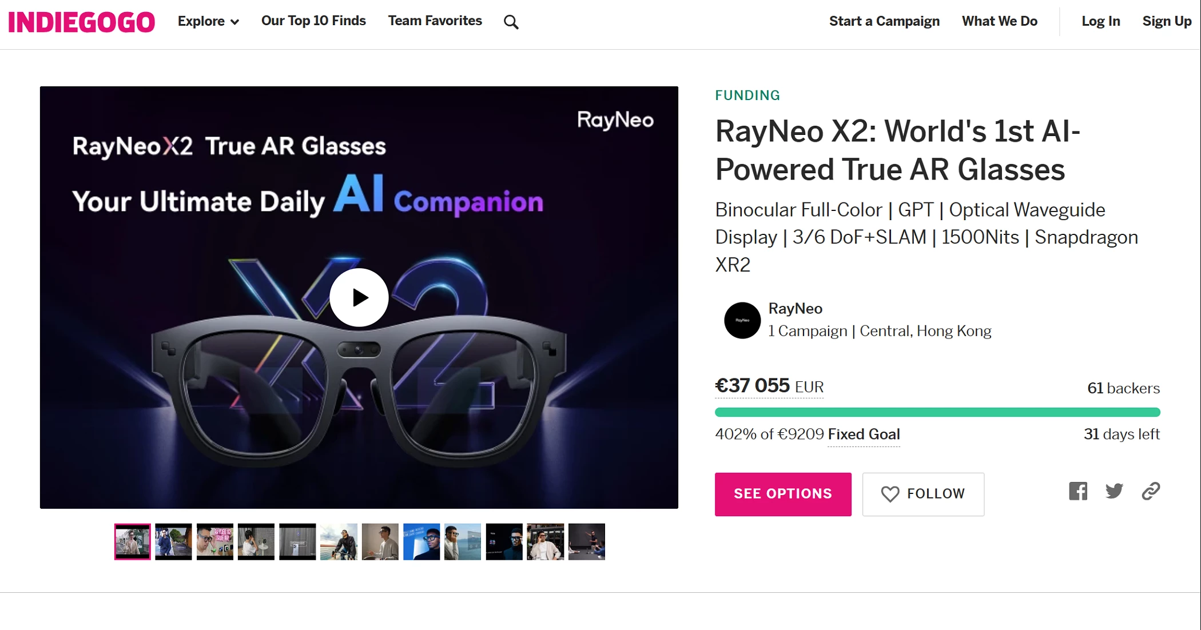
Task: Open Our Top 10 Finds
Action: (x=313, y=21)
